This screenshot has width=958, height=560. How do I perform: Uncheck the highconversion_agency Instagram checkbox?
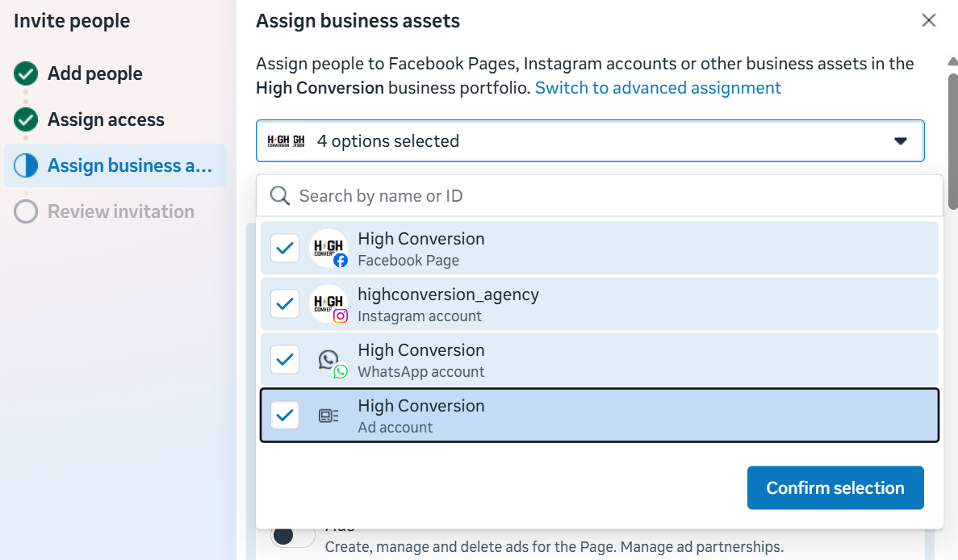tap(285, 303)
